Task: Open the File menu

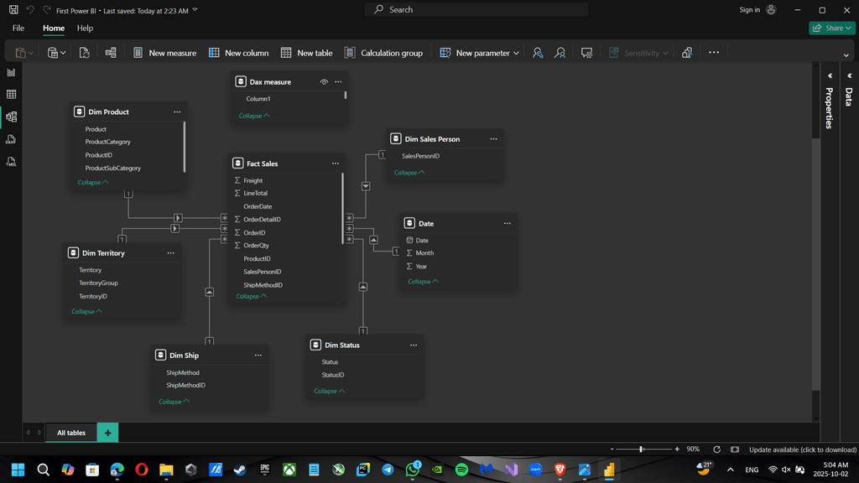Action: point(18,28)
